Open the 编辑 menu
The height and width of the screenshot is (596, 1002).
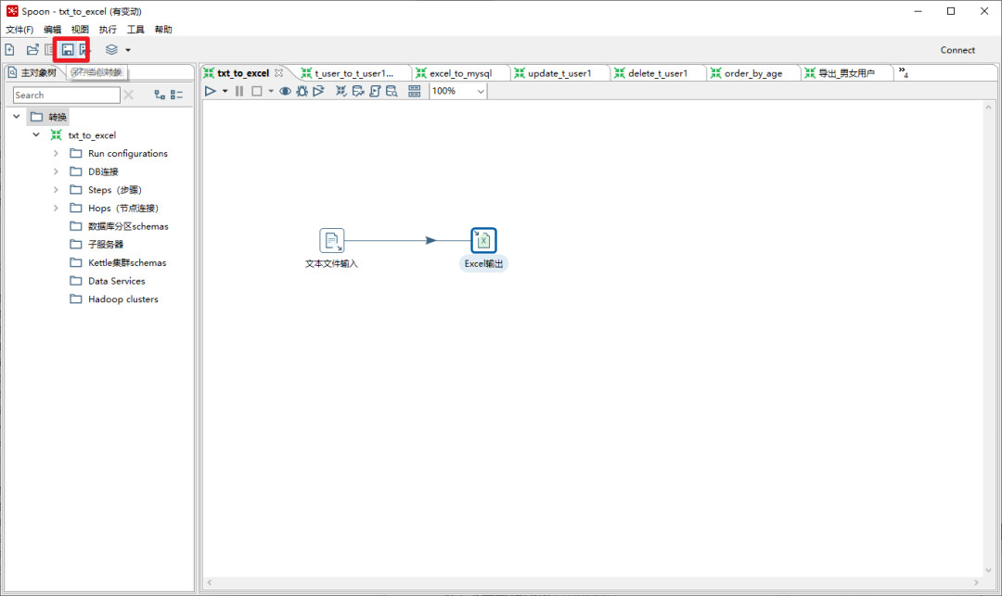tap(52, 30)
